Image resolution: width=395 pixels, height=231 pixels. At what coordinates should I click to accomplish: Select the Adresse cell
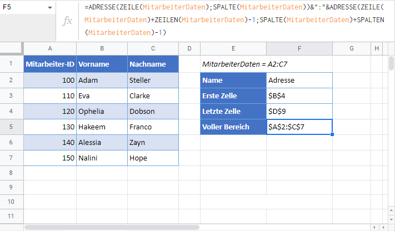(299, 80)
